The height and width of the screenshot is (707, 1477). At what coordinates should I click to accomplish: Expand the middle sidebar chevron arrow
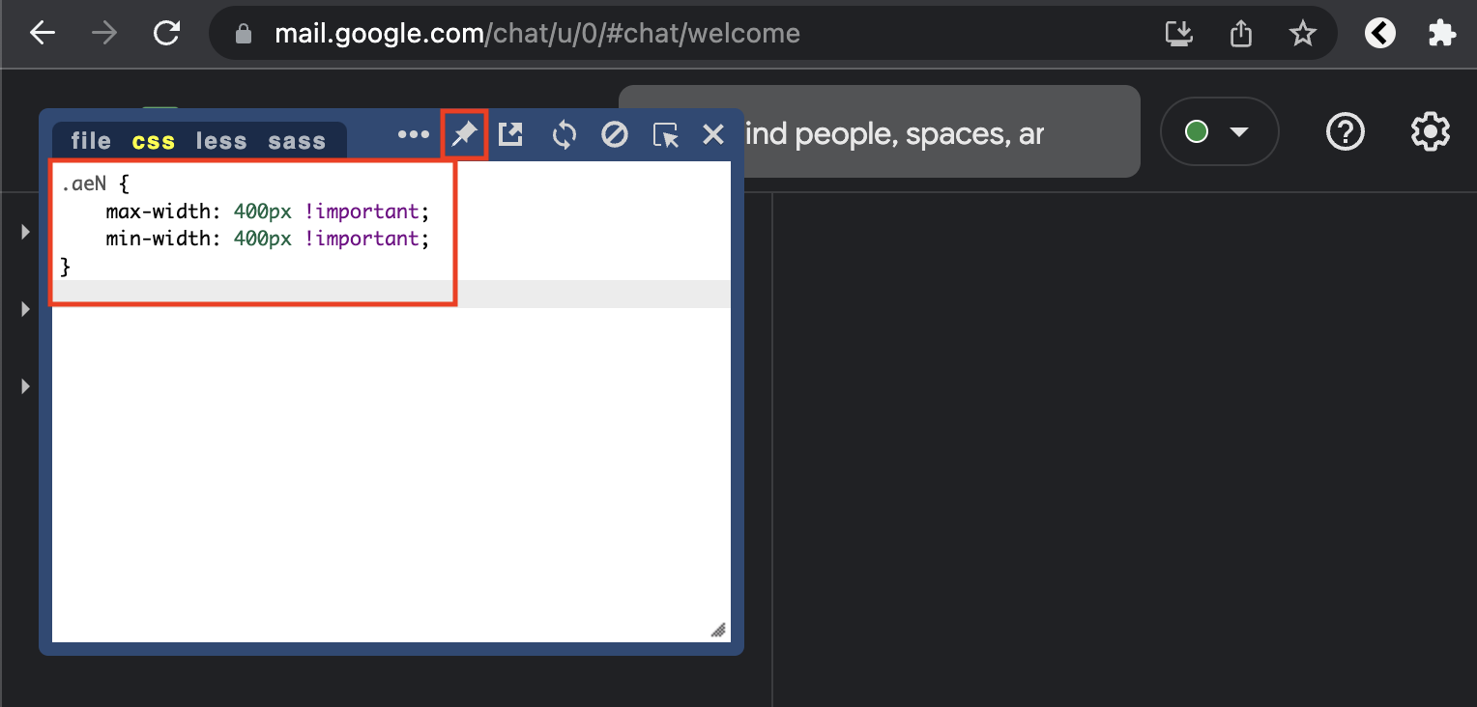[24, 308]
